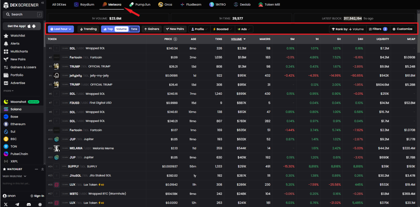The image size is (420, 207).
Task: Switch to the FluxBeam tab
Action: click(x=191, y=5)
